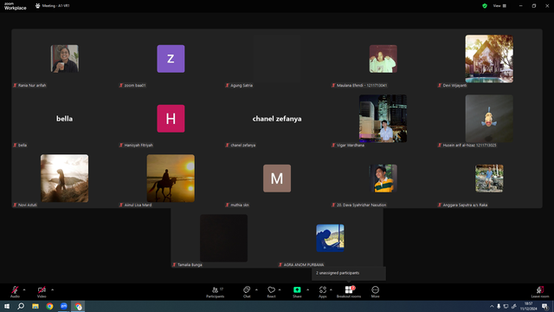Click the muted mic icon beside Devi Wijayanti
Image resolution: width=554 pixels, height=312 pixels.
440,85
